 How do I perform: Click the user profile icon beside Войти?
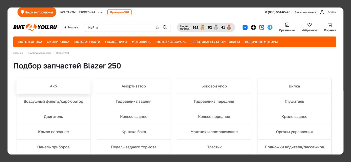pyautogui.click(x=322, y=12)
